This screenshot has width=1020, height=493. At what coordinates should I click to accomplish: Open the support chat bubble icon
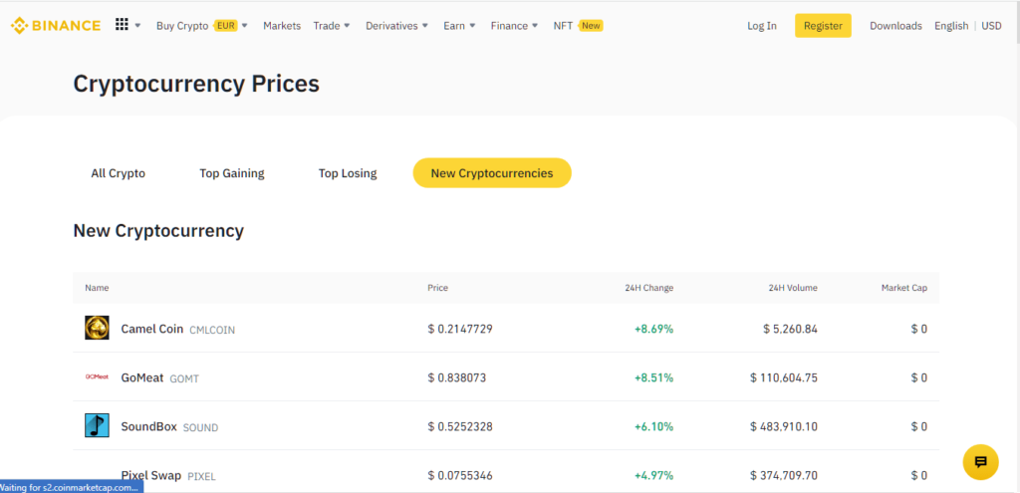click(980, 462)
